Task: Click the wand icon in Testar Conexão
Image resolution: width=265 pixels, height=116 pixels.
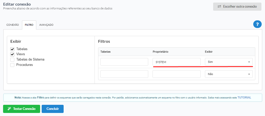Action: [x=9, y=109]
